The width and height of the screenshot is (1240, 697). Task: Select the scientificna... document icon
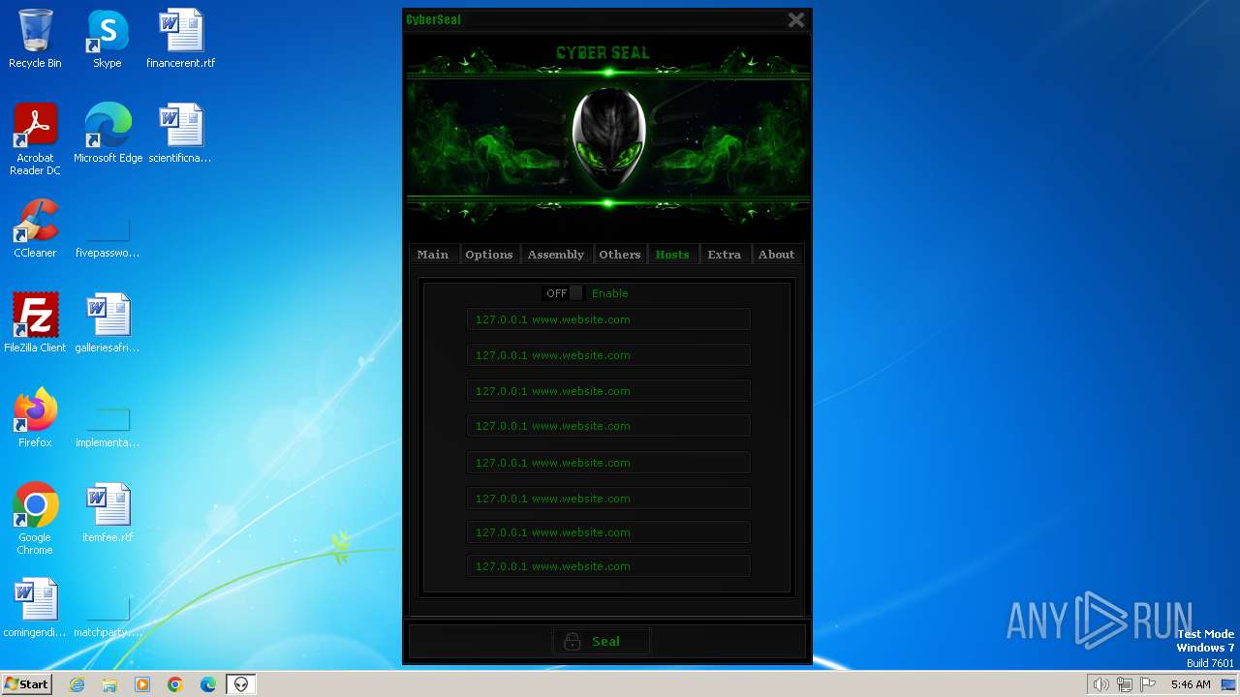[180, 134]
